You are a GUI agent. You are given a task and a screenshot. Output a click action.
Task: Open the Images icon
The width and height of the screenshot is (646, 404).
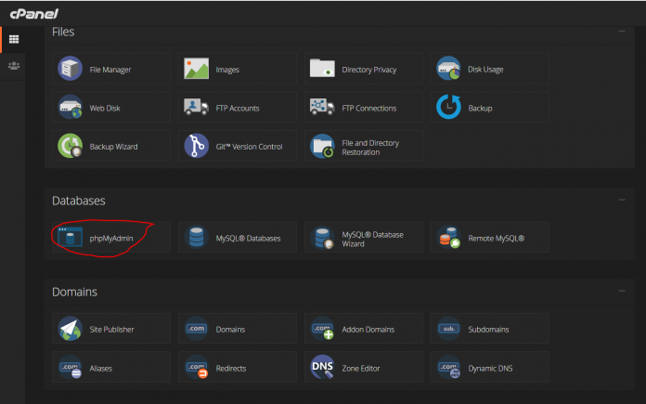[196, 69]
